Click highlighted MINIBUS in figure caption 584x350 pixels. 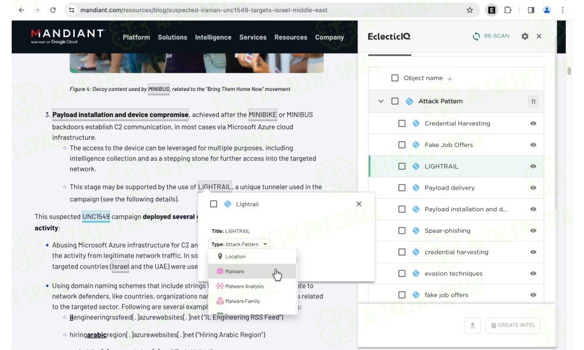159,89
